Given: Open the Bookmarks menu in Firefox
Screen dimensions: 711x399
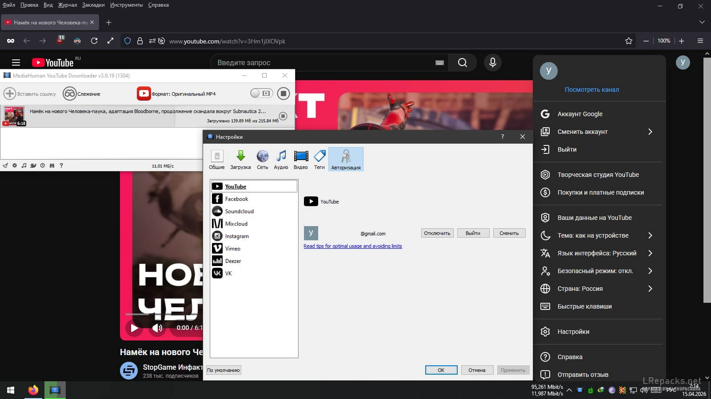Looking at the screenshot, I should coord(93,5).
